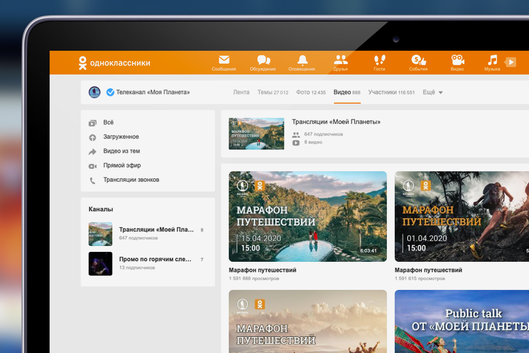Open the Друзья friends icon
Screen dimensions: 529x353
tap(340, 60)
